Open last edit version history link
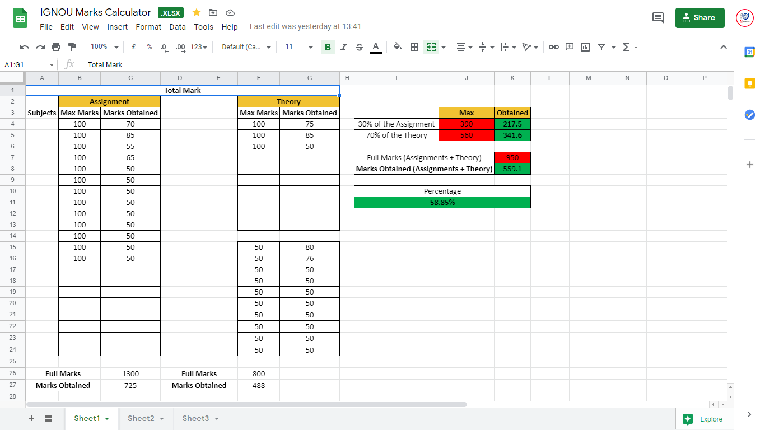 (x=305, y=26)
